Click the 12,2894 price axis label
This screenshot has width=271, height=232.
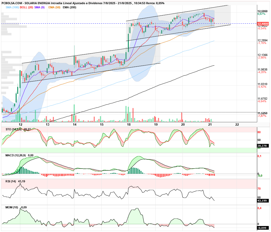click(262, 40)
